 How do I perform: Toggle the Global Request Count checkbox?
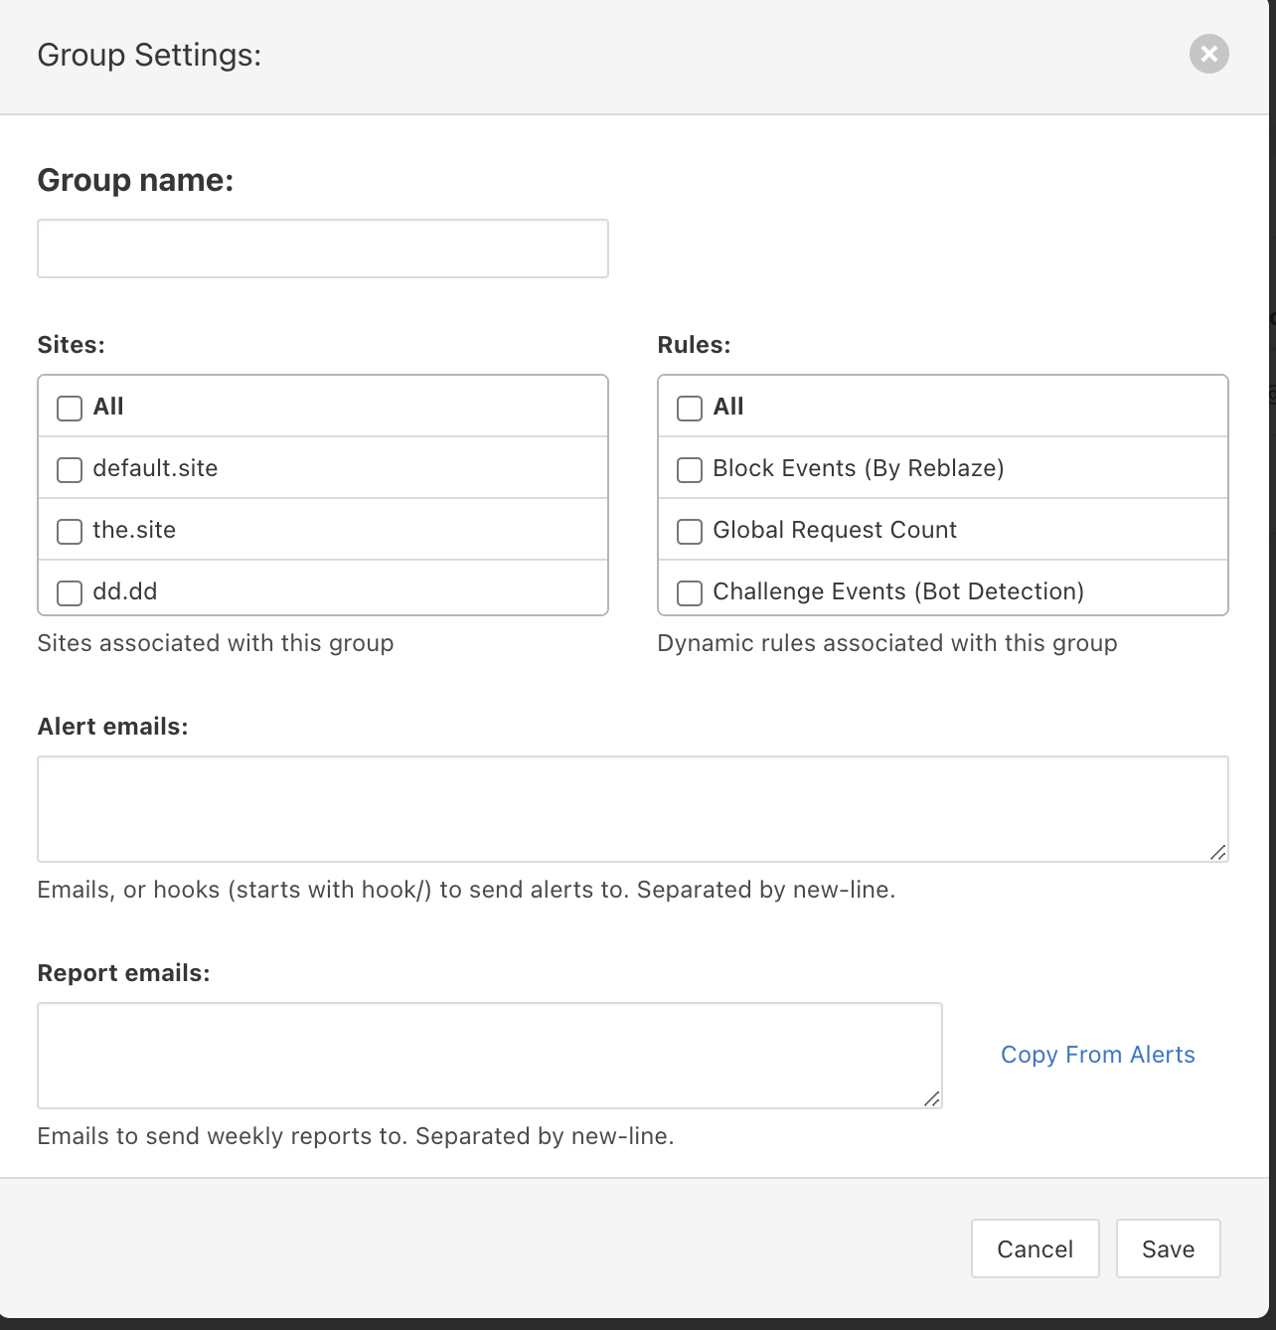pyautogui.click(x=690, y=531)
